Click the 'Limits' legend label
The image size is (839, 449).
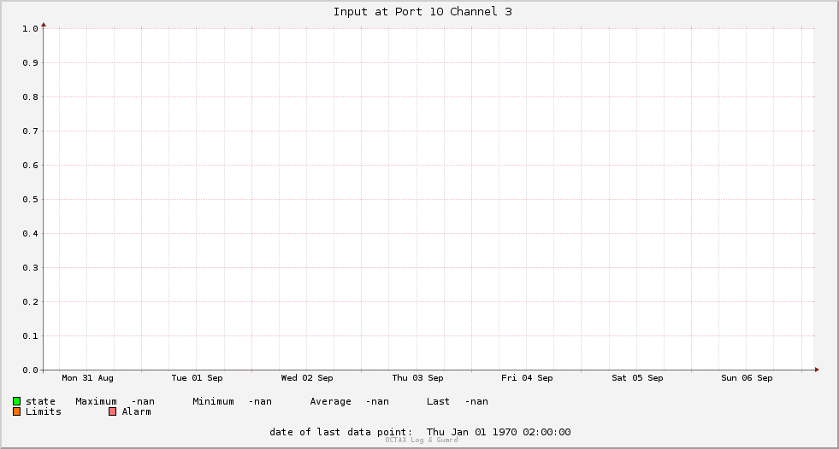click(x=44, y=411)
